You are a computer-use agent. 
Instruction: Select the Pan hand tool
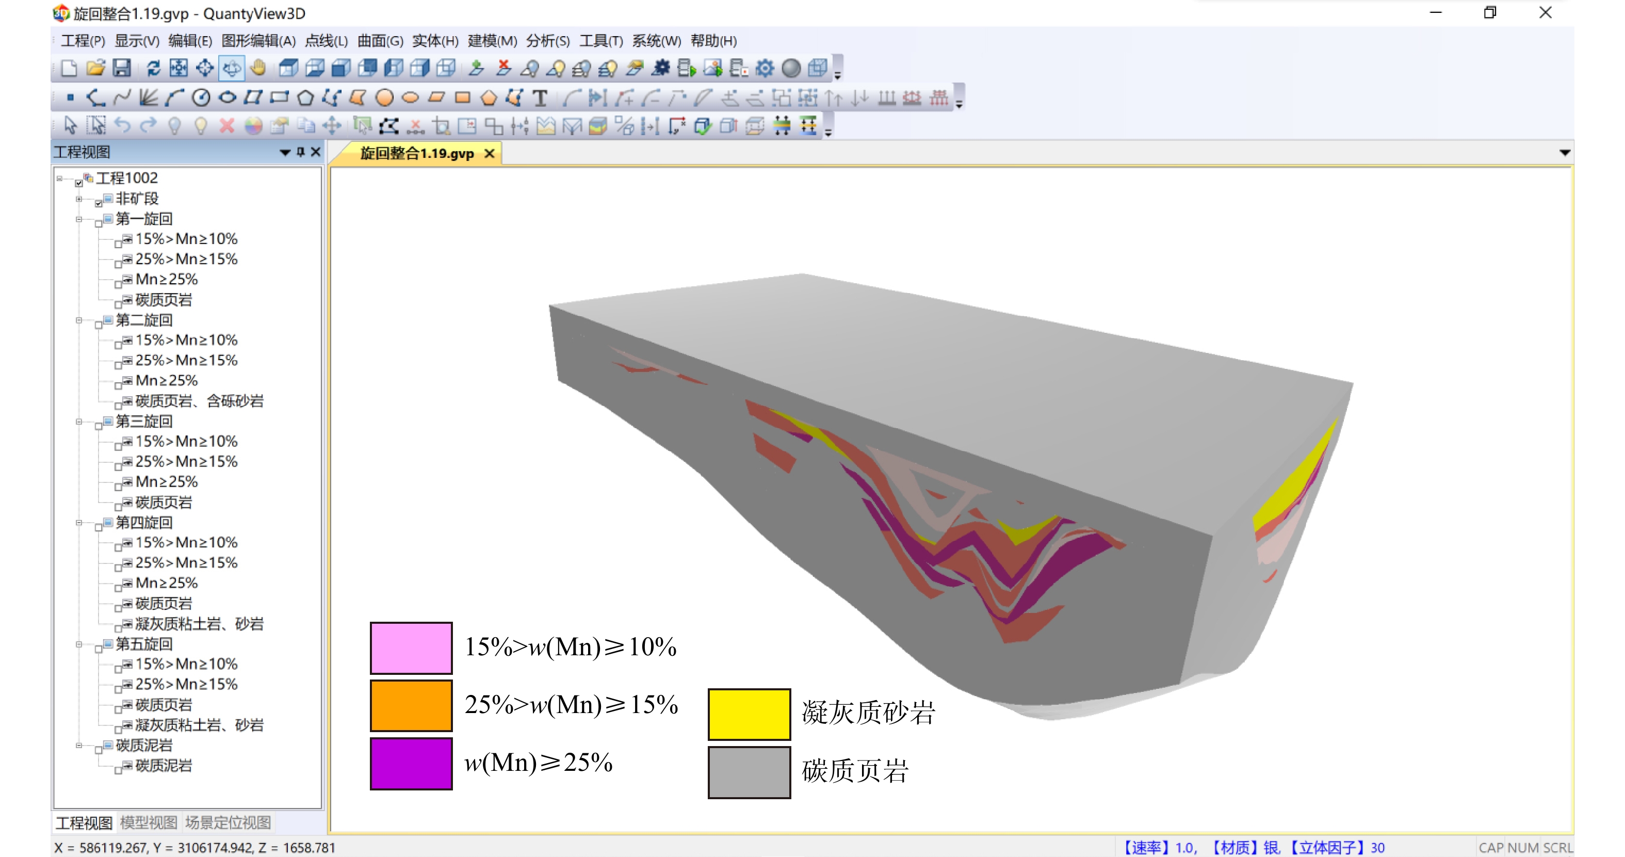258,68
